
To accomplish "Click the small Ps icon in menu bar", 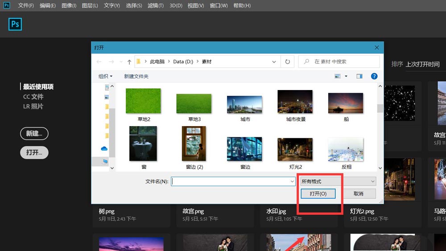I will [7, 5].
